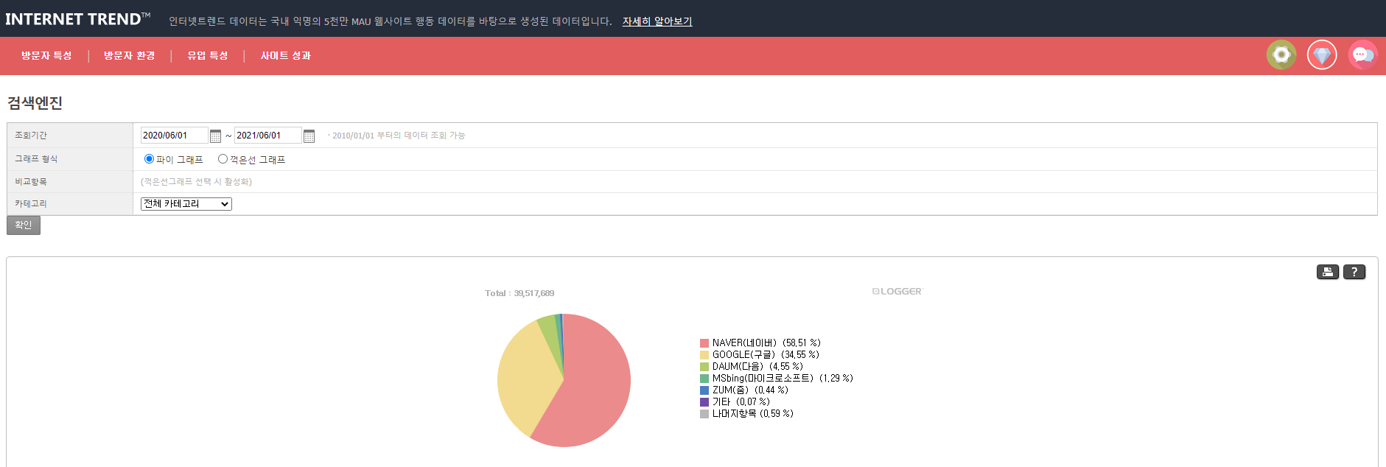1386x467 pixels.
Task: Open the 방문자 환경 menu
Action: (x=130, y=56)
